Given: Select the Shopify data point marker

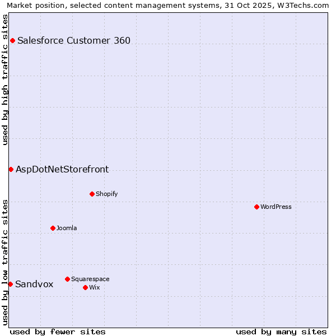Looking at the screenshot, I should pos(92,194).
